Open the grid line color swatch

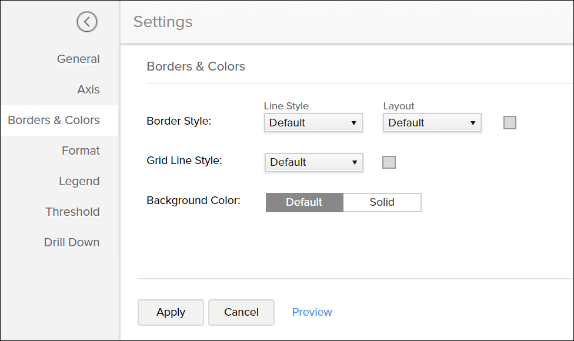(389, 162)
